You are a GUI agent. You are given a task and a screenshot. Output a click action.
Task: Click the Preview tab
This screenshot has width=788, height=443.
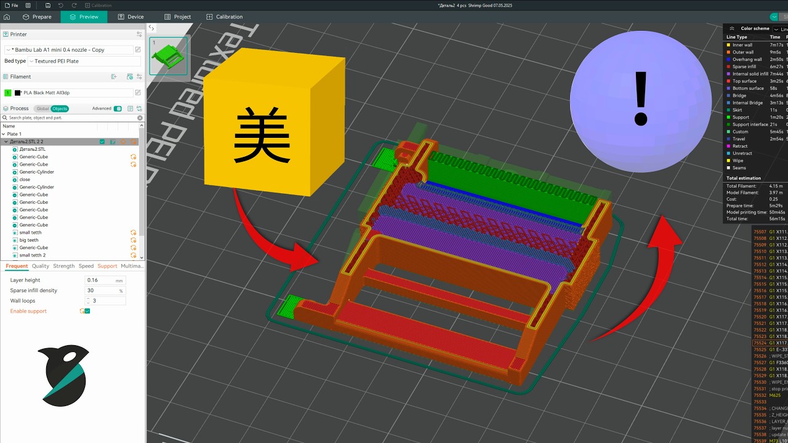pos(84,17)
